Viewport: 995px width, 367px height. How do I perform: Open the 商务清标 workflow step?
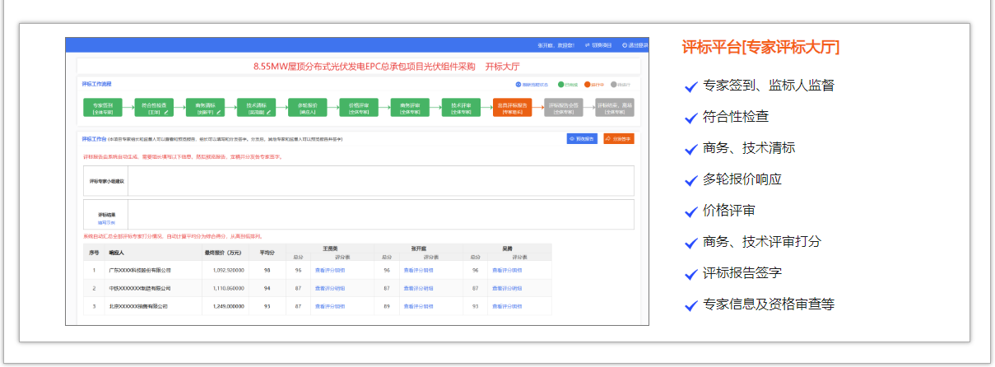205,108
